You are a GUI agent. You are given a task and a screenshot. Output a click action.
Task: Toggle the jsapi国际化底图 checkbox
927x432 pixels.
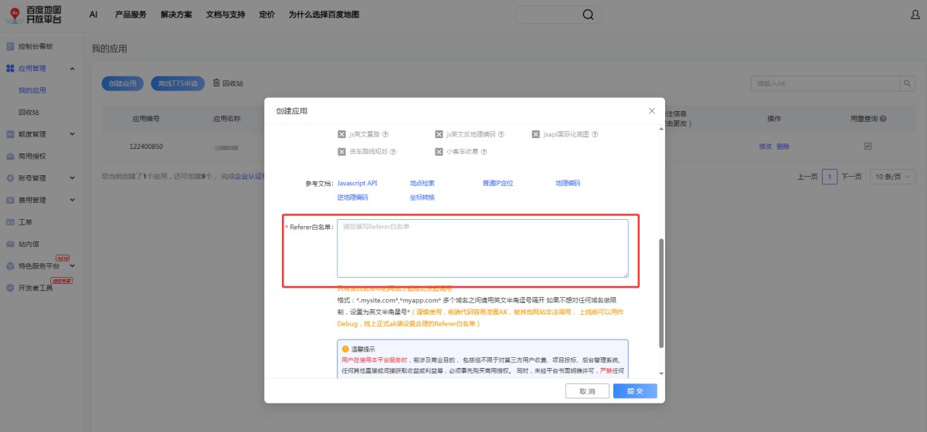(x=535, y=134)
